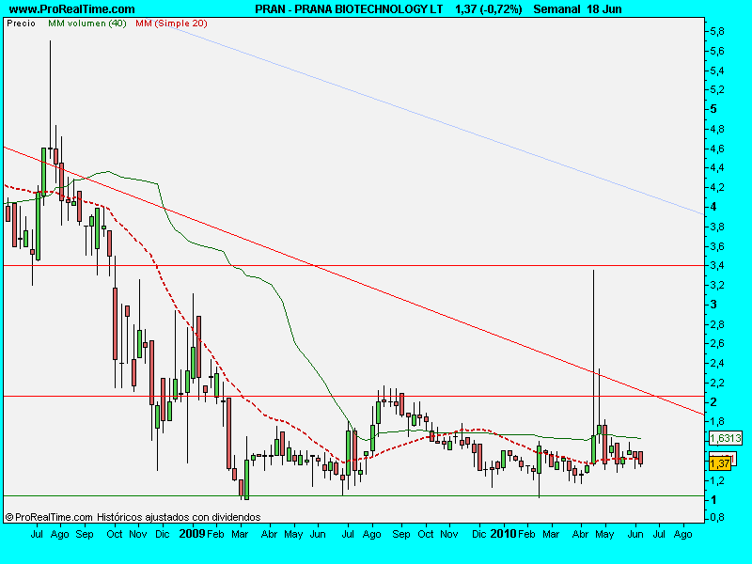Click the 4,4 price axis label
This screenshot has width=752, height=564.
[717, 168]
